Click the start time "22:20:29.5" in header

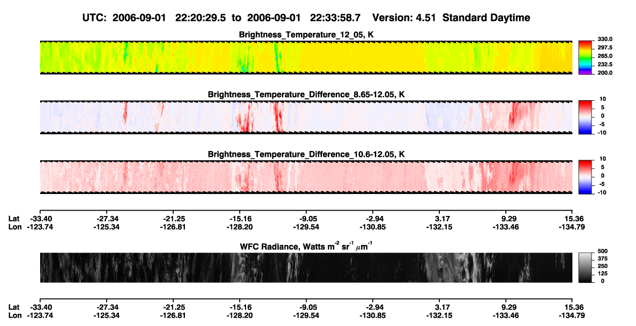click(x=200, y=18)
